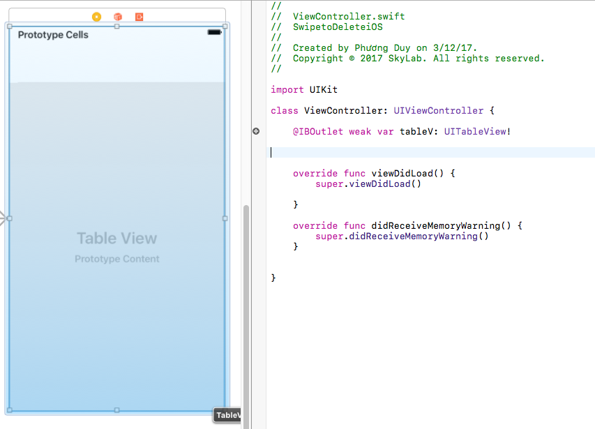595x429 pixels.
Task: Click the empty highlighted line in editor
Action: tap(430, 153)
